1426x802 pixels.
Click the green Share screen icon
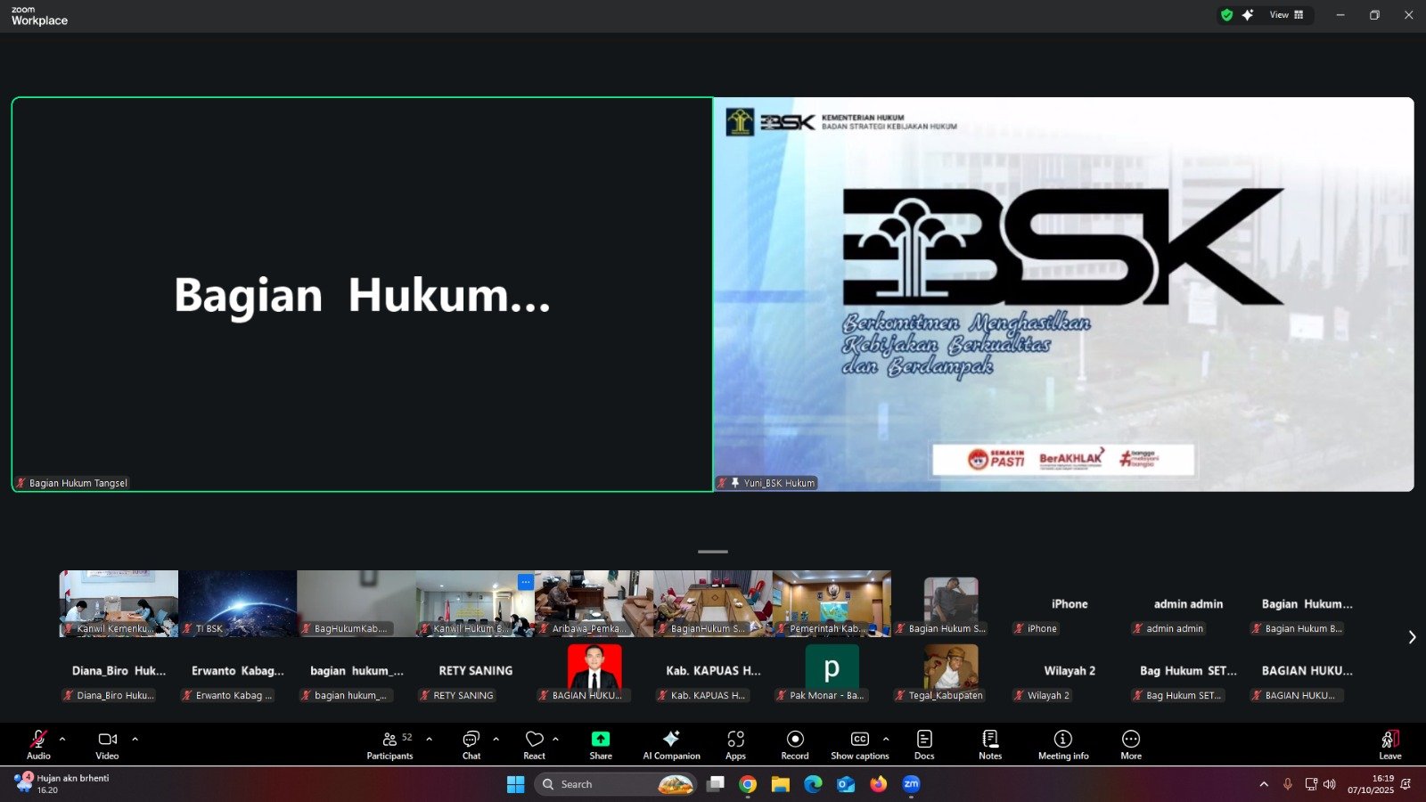click(x=601, y=740)
